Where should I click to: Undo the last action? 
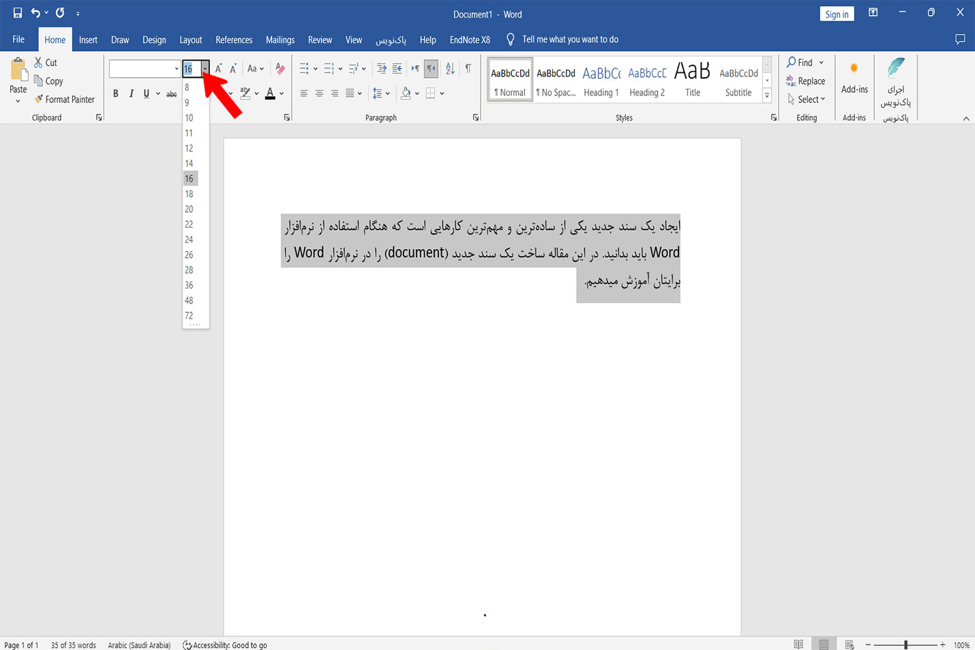tap(35, 13)
